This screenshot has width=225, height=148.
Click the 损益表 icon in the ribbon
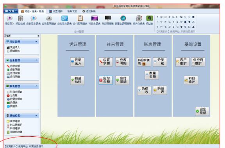[x=149, y=20]
